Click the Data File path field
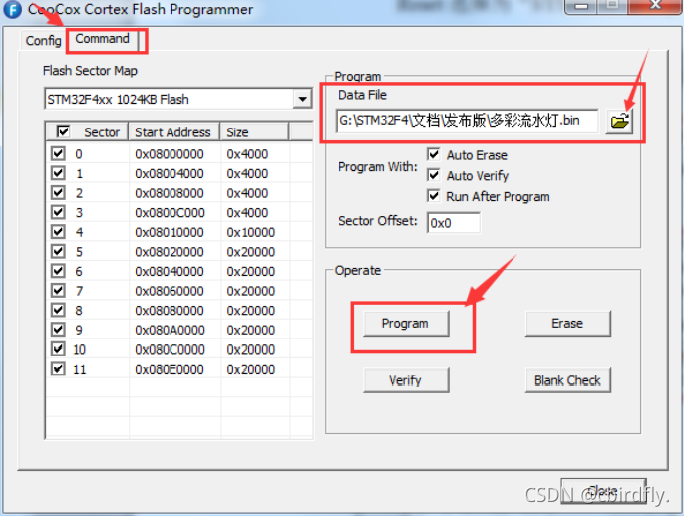The height and width of the screenshot is (516, 684). click(468, 121)
